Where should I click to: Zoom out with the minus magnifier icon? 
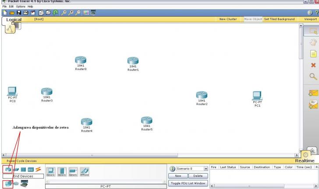click(x=78, y=13)
